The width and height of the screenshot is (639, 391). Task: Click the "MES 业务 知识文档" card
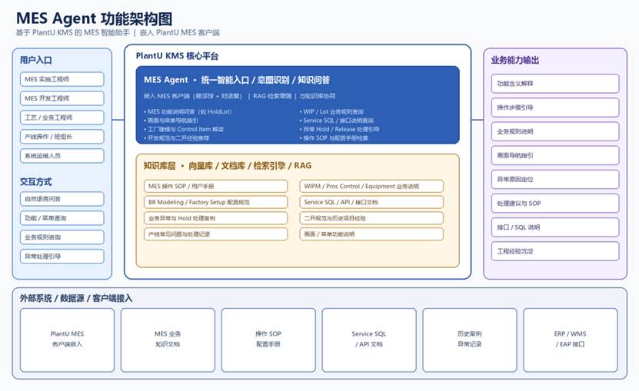pos(168,340)
